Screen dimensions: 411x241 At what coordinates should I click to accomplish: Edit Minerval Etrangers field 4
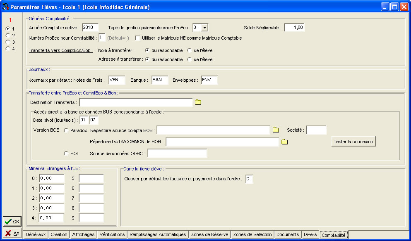coord(52,218)
